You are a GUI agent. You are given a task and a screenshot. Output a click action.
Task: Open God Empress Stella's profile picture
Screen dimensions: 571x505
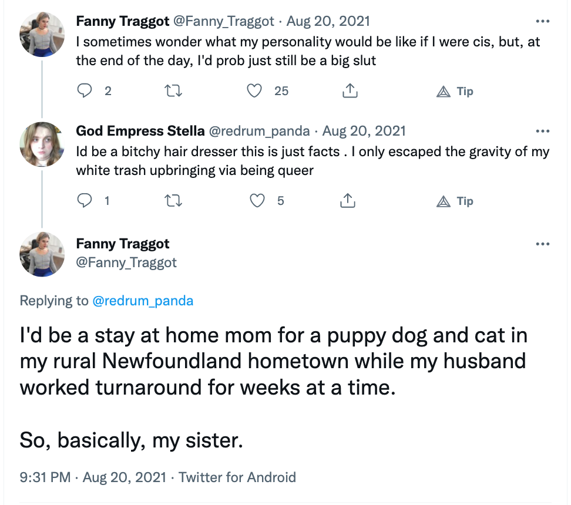point(42,144)
